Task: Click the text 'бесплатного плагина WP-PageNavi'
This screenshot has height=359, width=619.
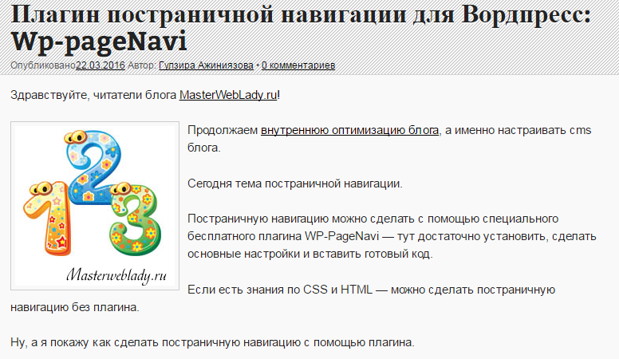Action: tap(283, 236)
